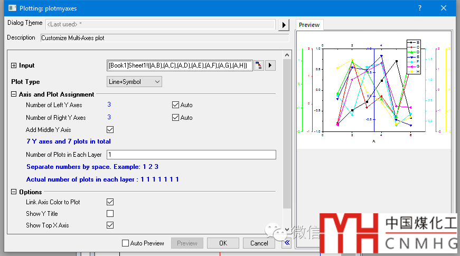Click the Number of Plots in Each Layer field
This screenshot has width=460, height=256.
191,155
